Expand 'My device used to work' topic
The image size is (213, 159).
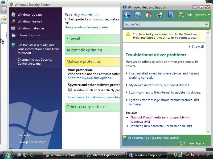[x=158, y=85]
